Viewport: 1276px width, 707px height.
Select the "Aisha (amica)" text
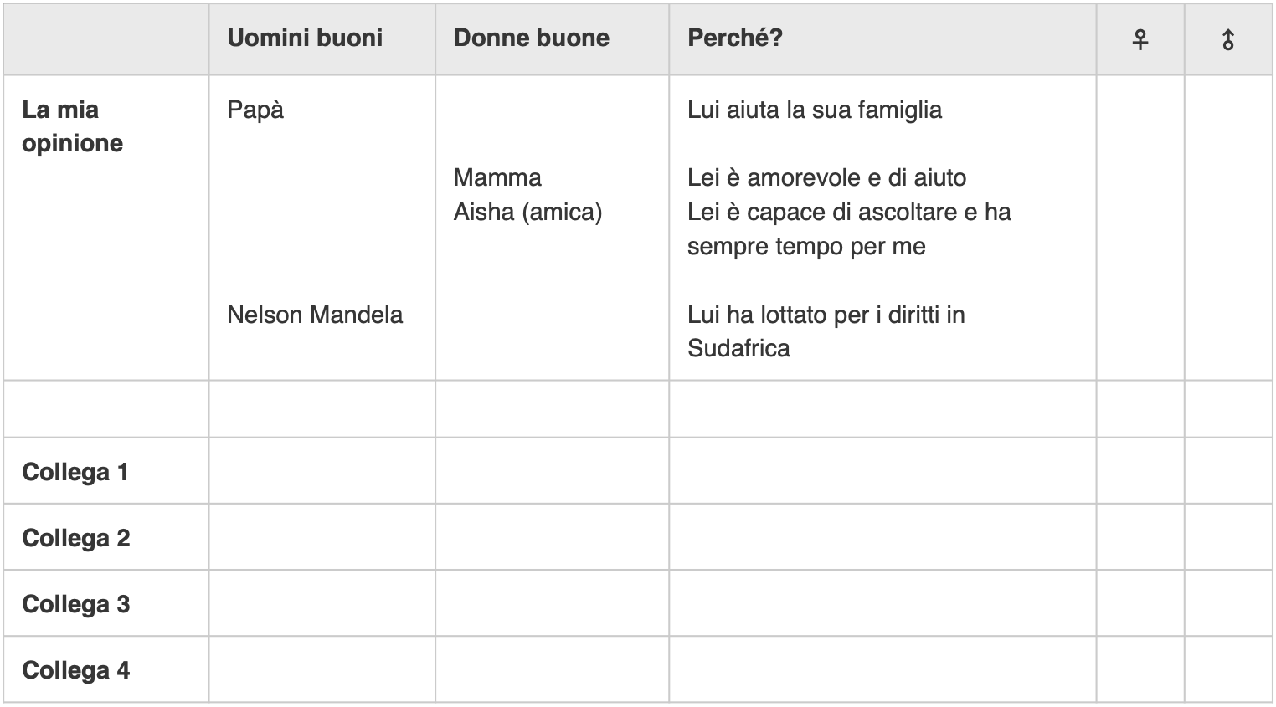click(527, 212)
